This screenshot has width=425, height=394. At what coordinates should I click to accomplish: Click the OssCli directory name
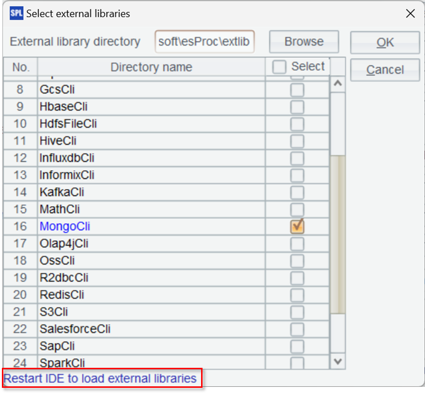pyautogui.click(x=57, y=261)
